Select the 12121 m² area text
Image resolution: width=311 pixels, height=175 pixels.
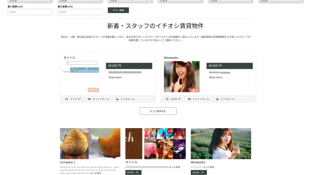(176, 99)
